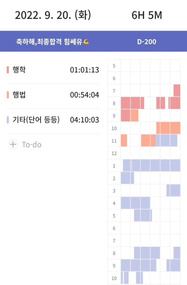Click the flexed bicep emoji in the banner
The width and height of the screenshot is (187, 285).
tap(86, 42)
